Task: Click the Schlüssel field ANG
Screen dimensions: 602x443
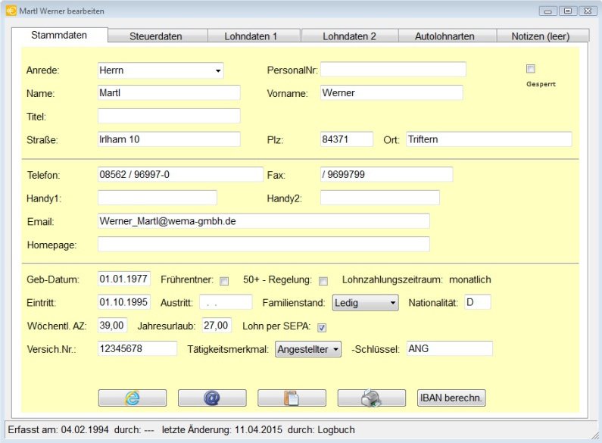Action: coord(450,349)
